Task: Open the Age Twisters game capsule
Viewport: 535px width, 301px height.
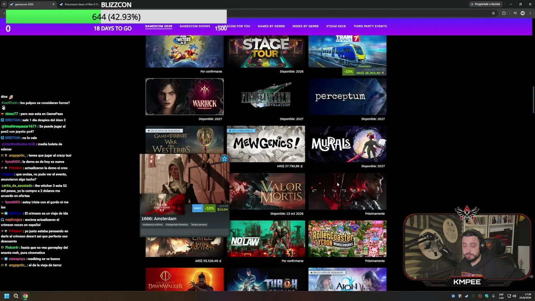Action: pyautogui.click(x=184, y=51)
